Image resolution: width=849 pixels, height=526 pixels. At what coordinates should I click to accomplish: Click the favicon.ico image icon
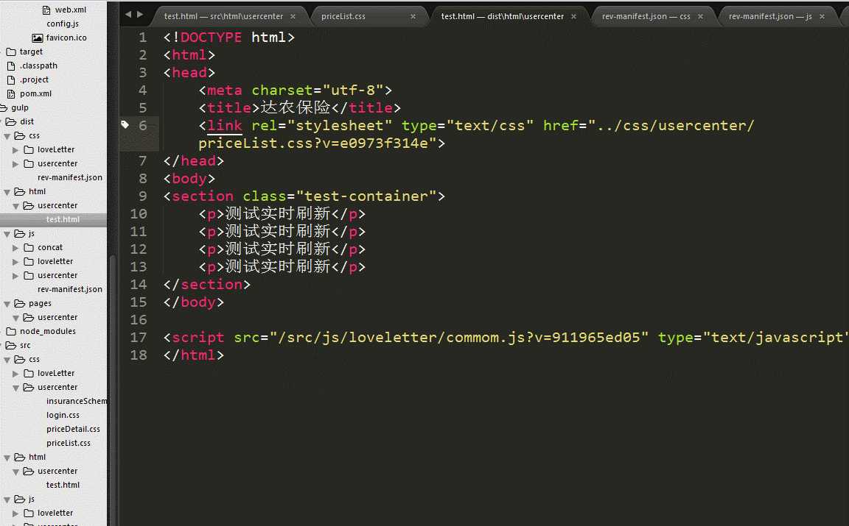pyautogui.click(x=38, y=38)
